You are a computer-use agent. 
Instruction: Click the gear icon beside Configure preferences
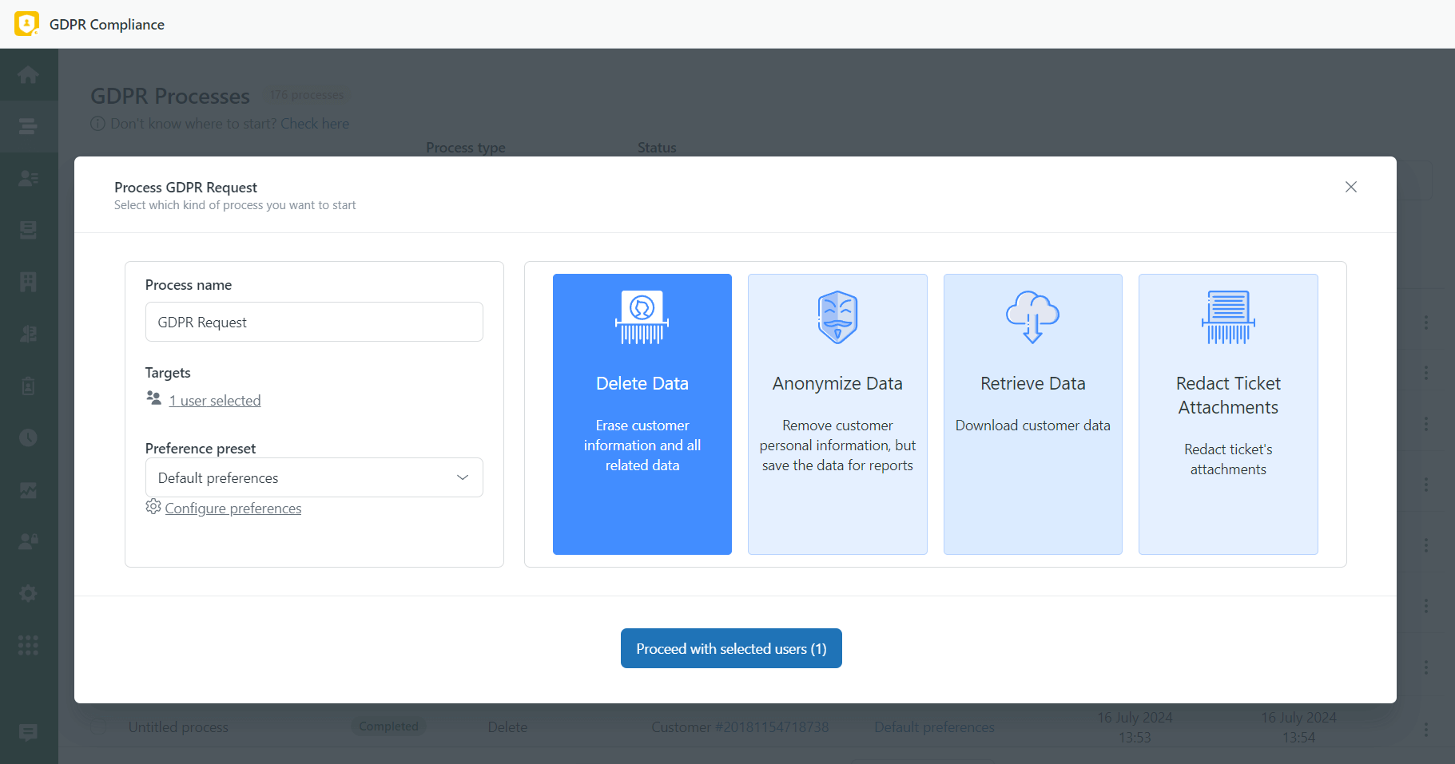tap(153, 506)
